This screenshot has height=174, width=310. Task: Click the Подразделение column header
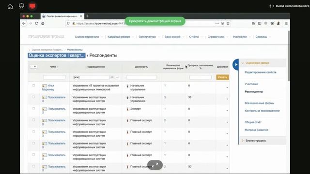pos(96,67)
